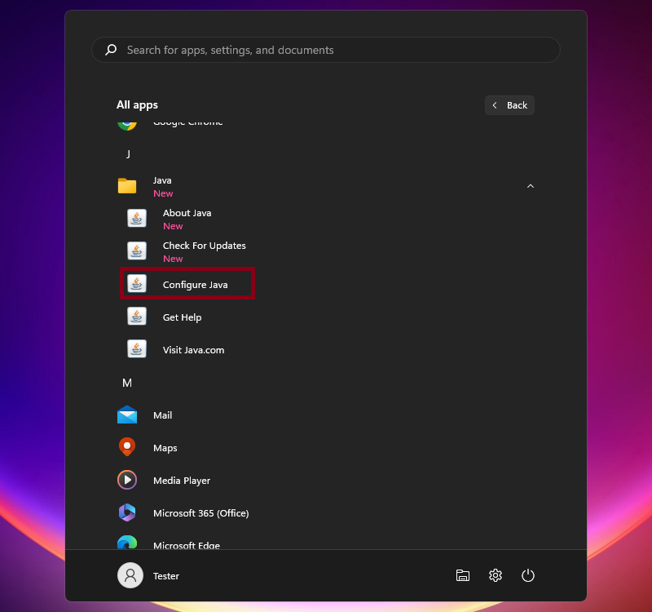Open File Explorer from Start footer
Screen dimensions: 652x612
pyautogui.click(x=463, y=576)
